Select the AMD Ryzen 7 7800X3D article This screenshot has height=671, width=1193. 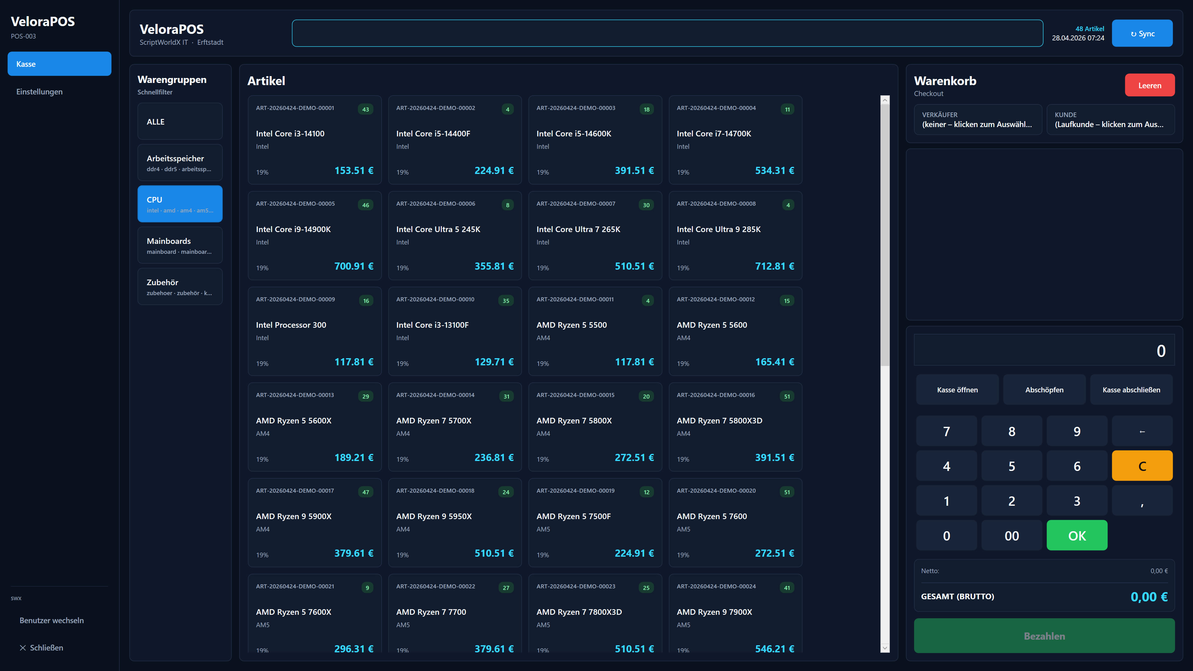[x=595, y=613]
